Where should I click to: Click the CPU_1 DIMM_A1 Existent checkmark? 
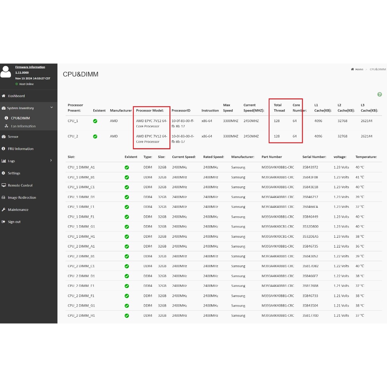[127, 167]
